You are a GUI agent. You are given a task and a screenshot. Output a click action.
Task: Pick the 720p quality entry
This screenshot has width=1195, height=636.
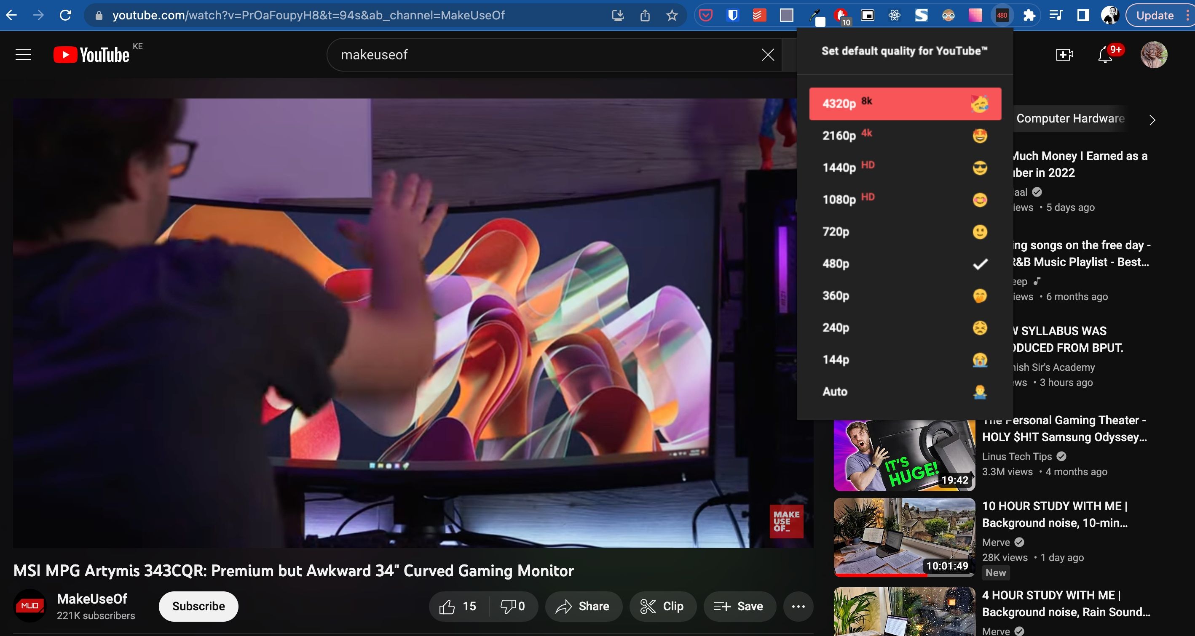coord(905,232)
